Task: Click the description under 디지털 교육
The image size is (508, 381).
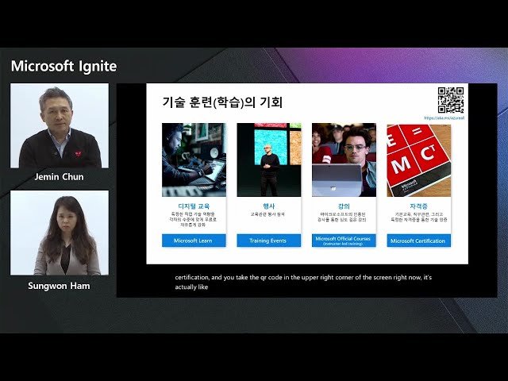Action: [194, 219]
